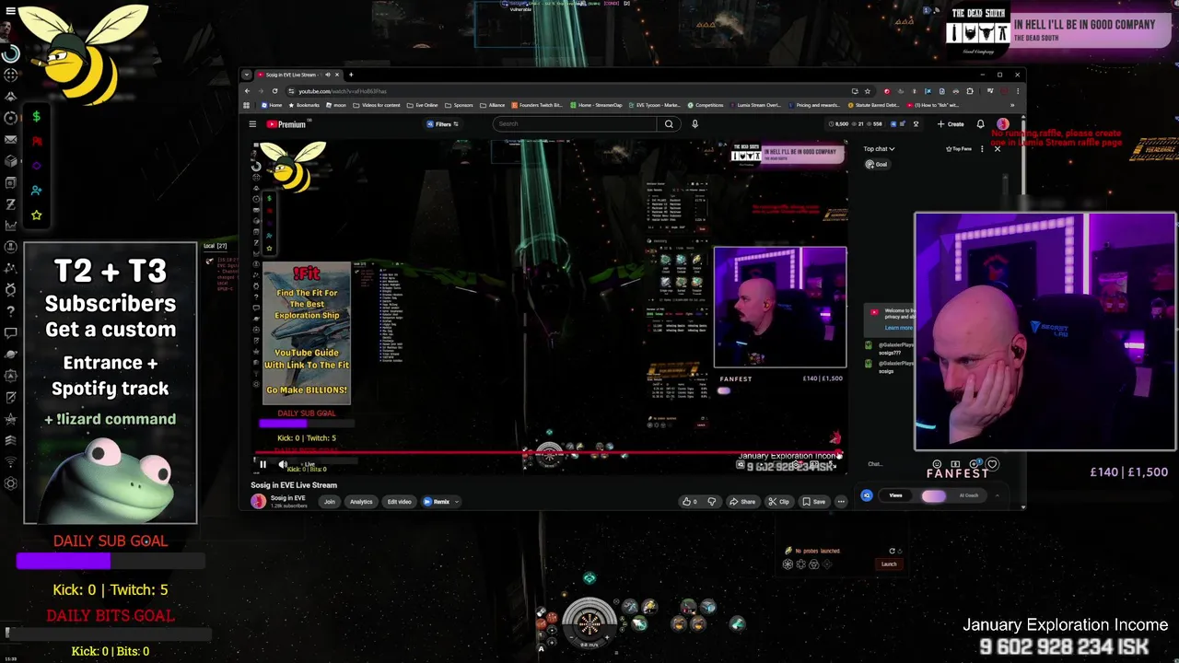Open channel Analytics button
The image size is (1179, 663).
tap(361, 502)
